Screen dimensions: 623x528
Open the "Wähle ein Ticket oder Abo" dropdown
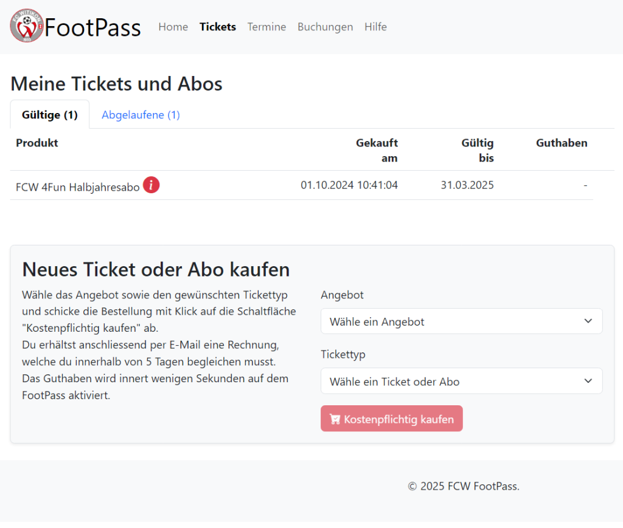[461, 382]
